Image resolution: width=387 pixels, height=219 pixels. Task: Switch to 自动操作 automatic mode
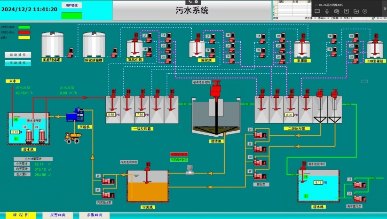[18, 55]
